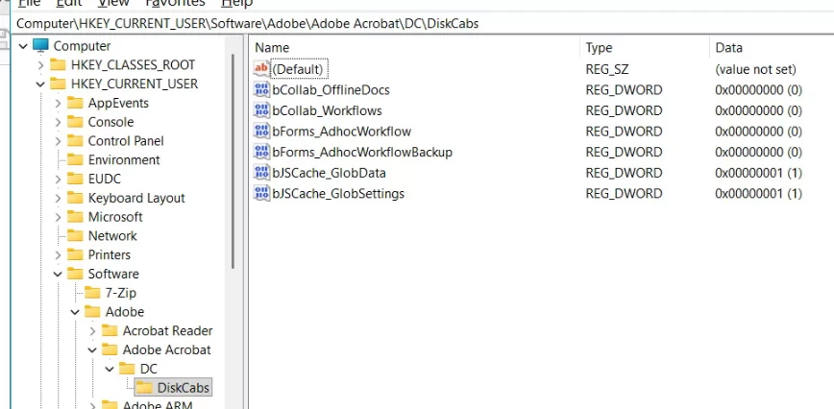
Task: Click the 7-Zip folder icon
Action: 92,293
